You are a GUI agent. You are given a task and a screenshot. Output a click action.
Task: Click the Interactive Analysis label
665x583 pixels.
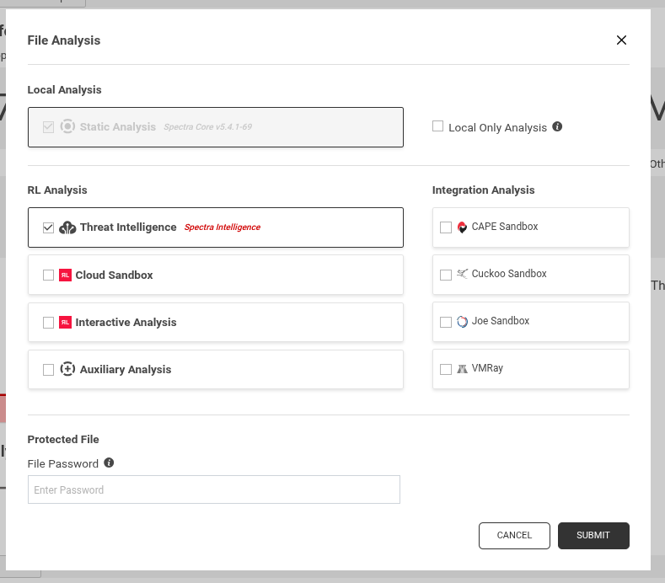tap(126, 322)
